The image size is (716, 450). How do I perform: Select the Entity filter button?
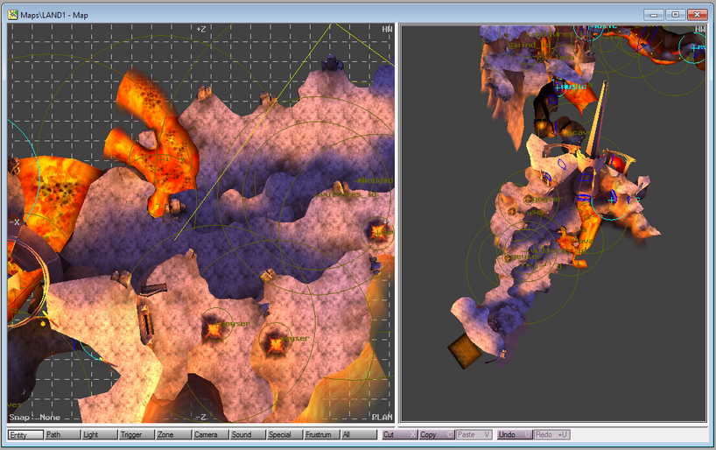[x=25, y=434]
